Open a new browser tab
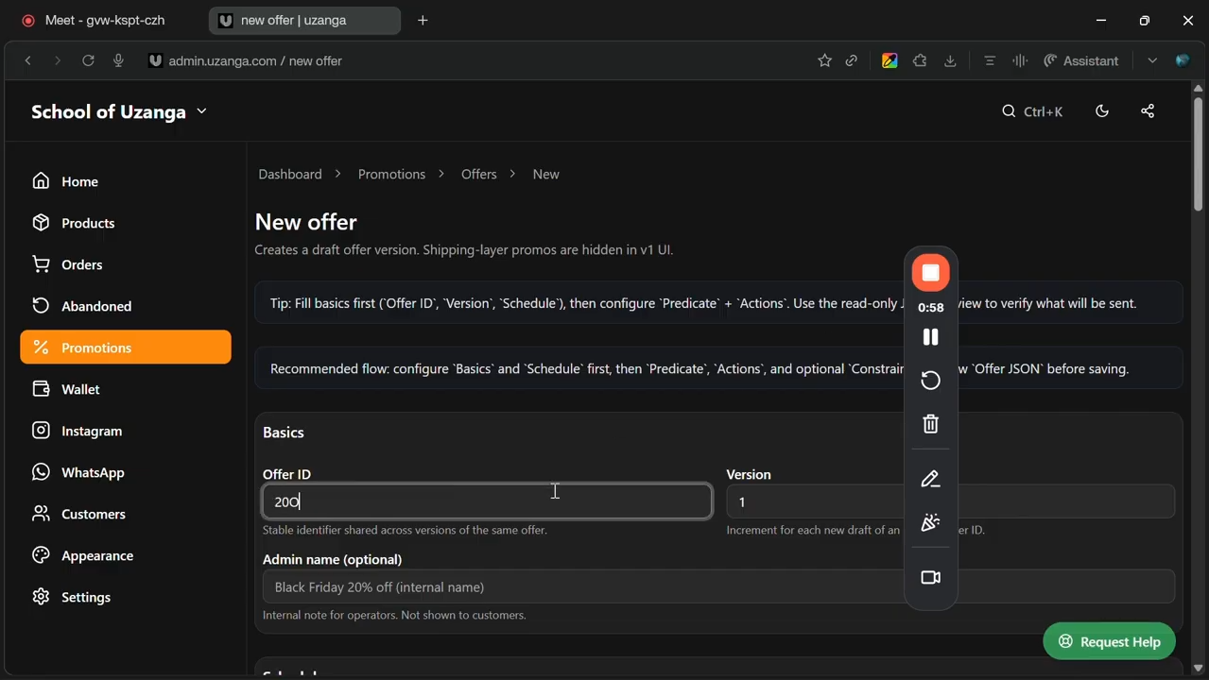This screenshot has height=680, width=1209. pos(423,20)
